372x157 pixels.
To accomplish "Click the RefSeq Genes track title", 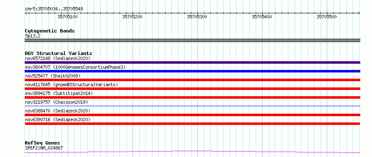I will coord(42,143).
